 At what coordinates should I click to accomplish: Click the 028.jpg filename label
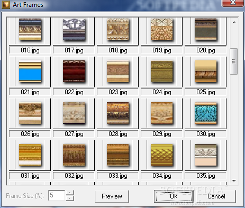tap(117, 134)
